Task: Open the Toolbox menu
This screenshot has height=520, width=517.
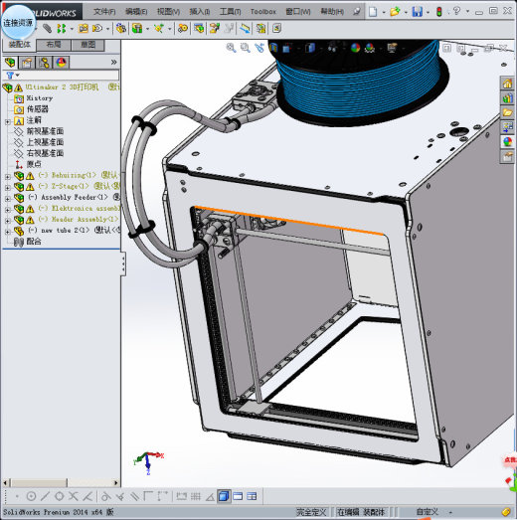Action: click(263, 12)
